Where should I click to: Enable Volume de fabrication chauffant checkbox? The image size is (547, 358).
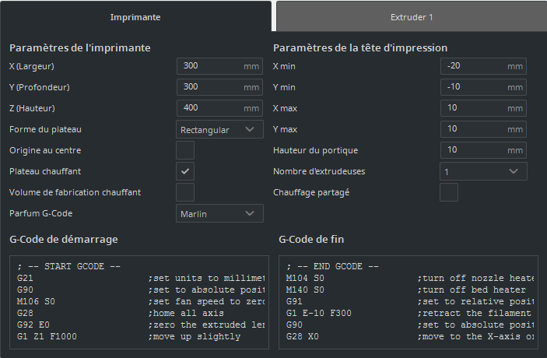pyautogui.click(x=185, y=192)
